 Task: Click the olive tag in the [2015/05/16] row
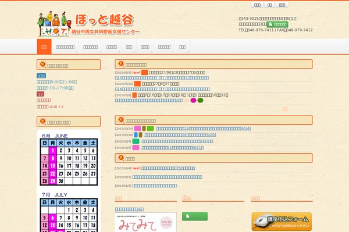(x=140, y=135)
